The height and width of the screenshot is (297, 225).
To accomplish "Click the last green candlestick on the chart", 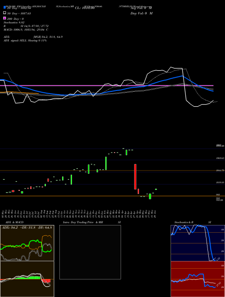I will pyautogui.click(x=156, y=189).
